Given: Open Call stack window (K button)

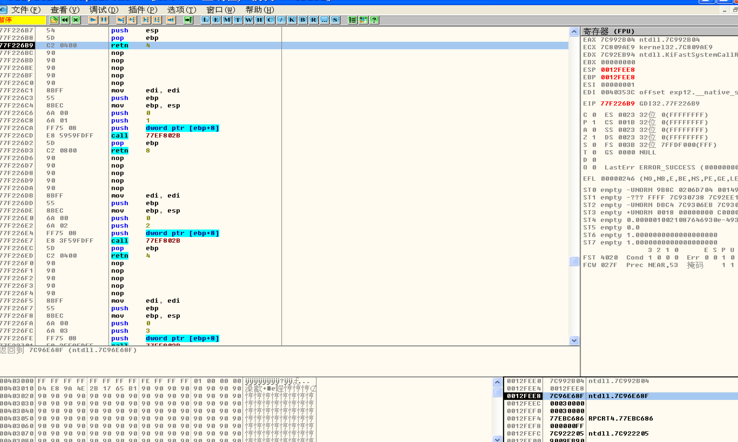Looking at the screenshot, I should [292, 20].
